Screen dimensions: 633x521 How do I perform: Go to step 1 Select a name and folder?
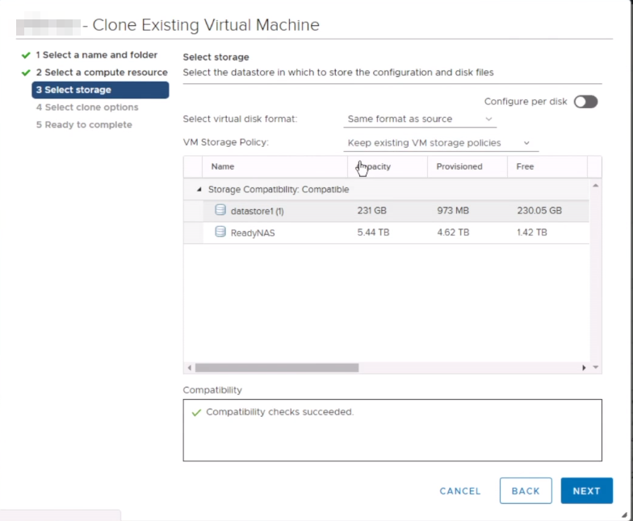point(96,55)
